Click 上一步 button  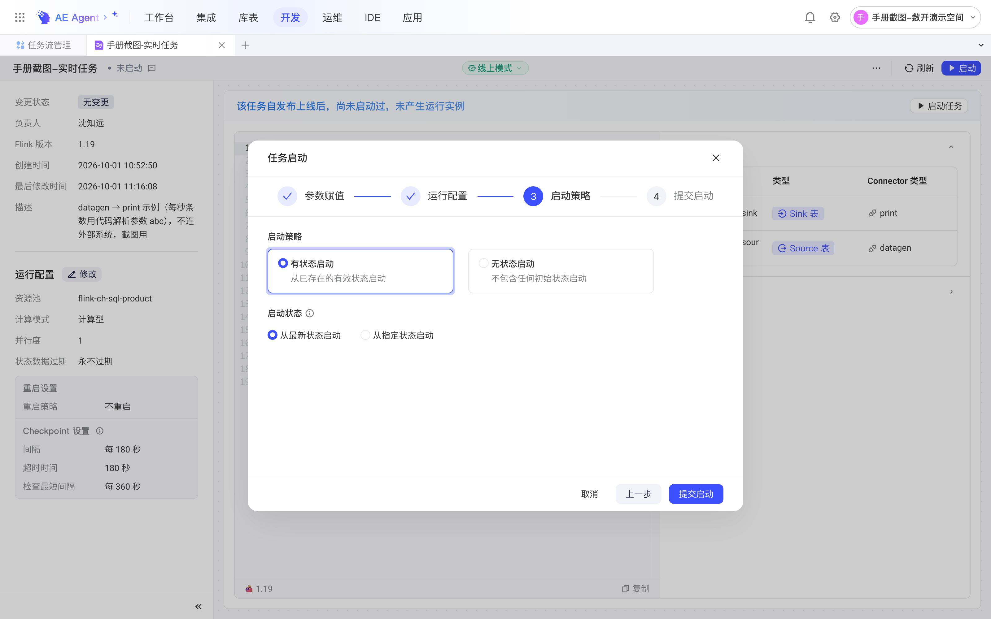[x=638, y=494]
